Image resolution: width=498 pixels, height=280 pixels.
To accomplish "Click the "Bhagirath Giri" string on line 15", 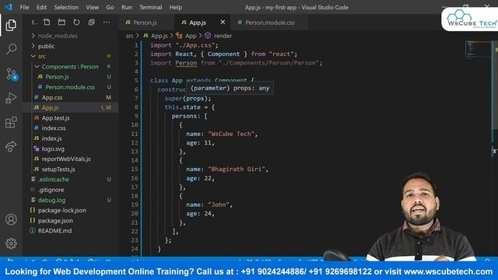I will (237, 170).
